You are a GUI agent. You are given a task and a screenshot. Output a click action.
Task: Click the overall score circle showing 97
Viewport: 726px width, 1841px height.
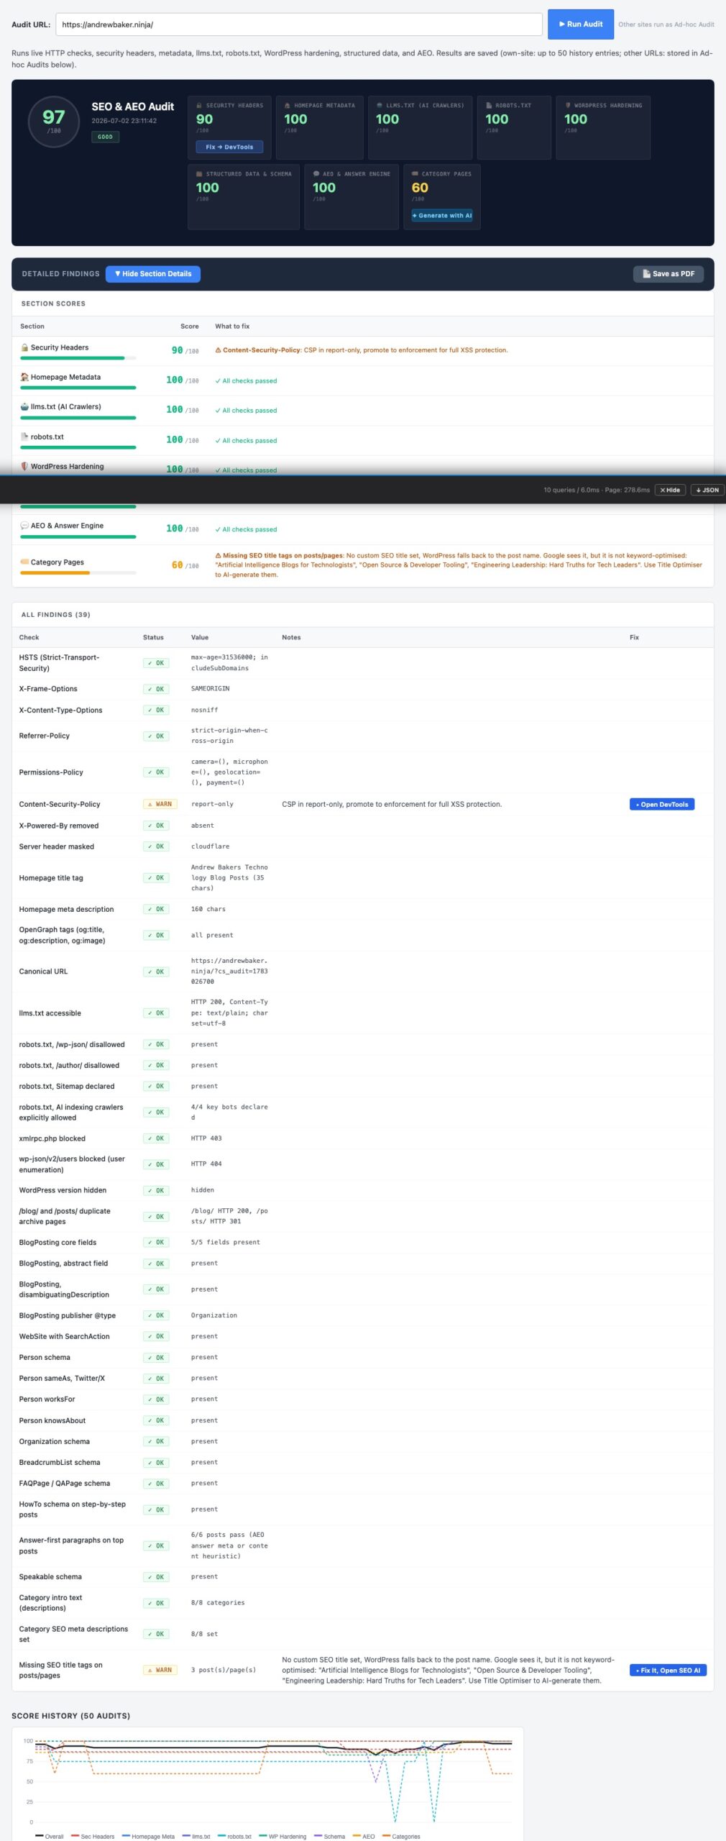point(54,122)
